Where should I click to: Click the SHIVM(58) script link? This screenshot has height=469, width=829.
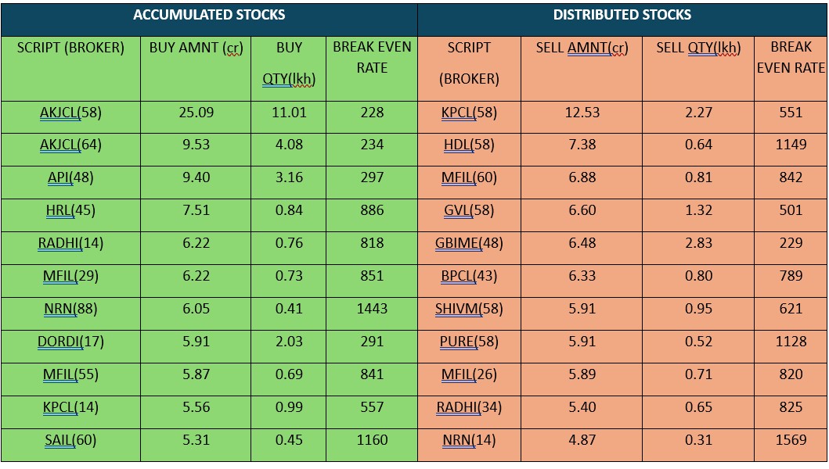pos(469,310)
